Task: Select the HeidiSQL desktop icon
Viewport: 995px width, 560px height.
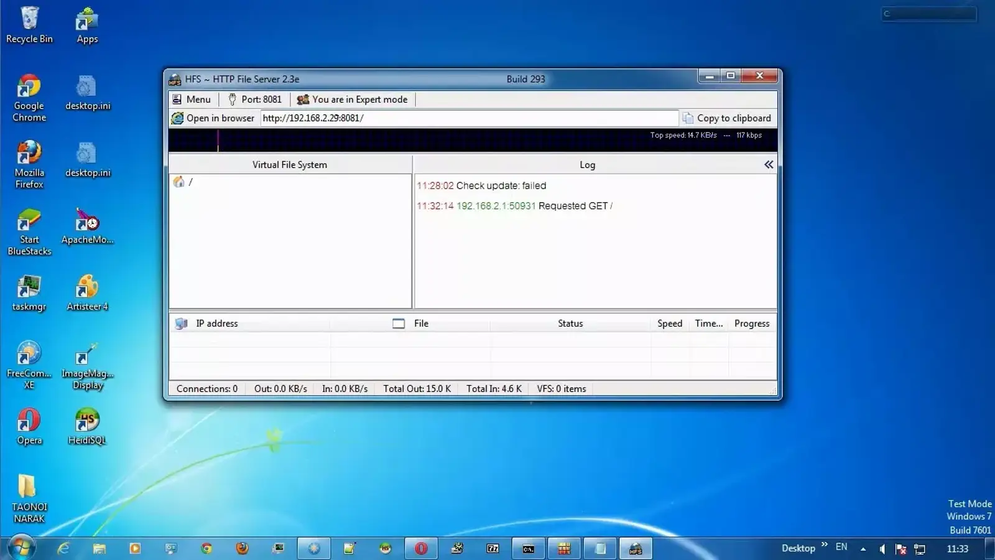Action: pos(87,427)
